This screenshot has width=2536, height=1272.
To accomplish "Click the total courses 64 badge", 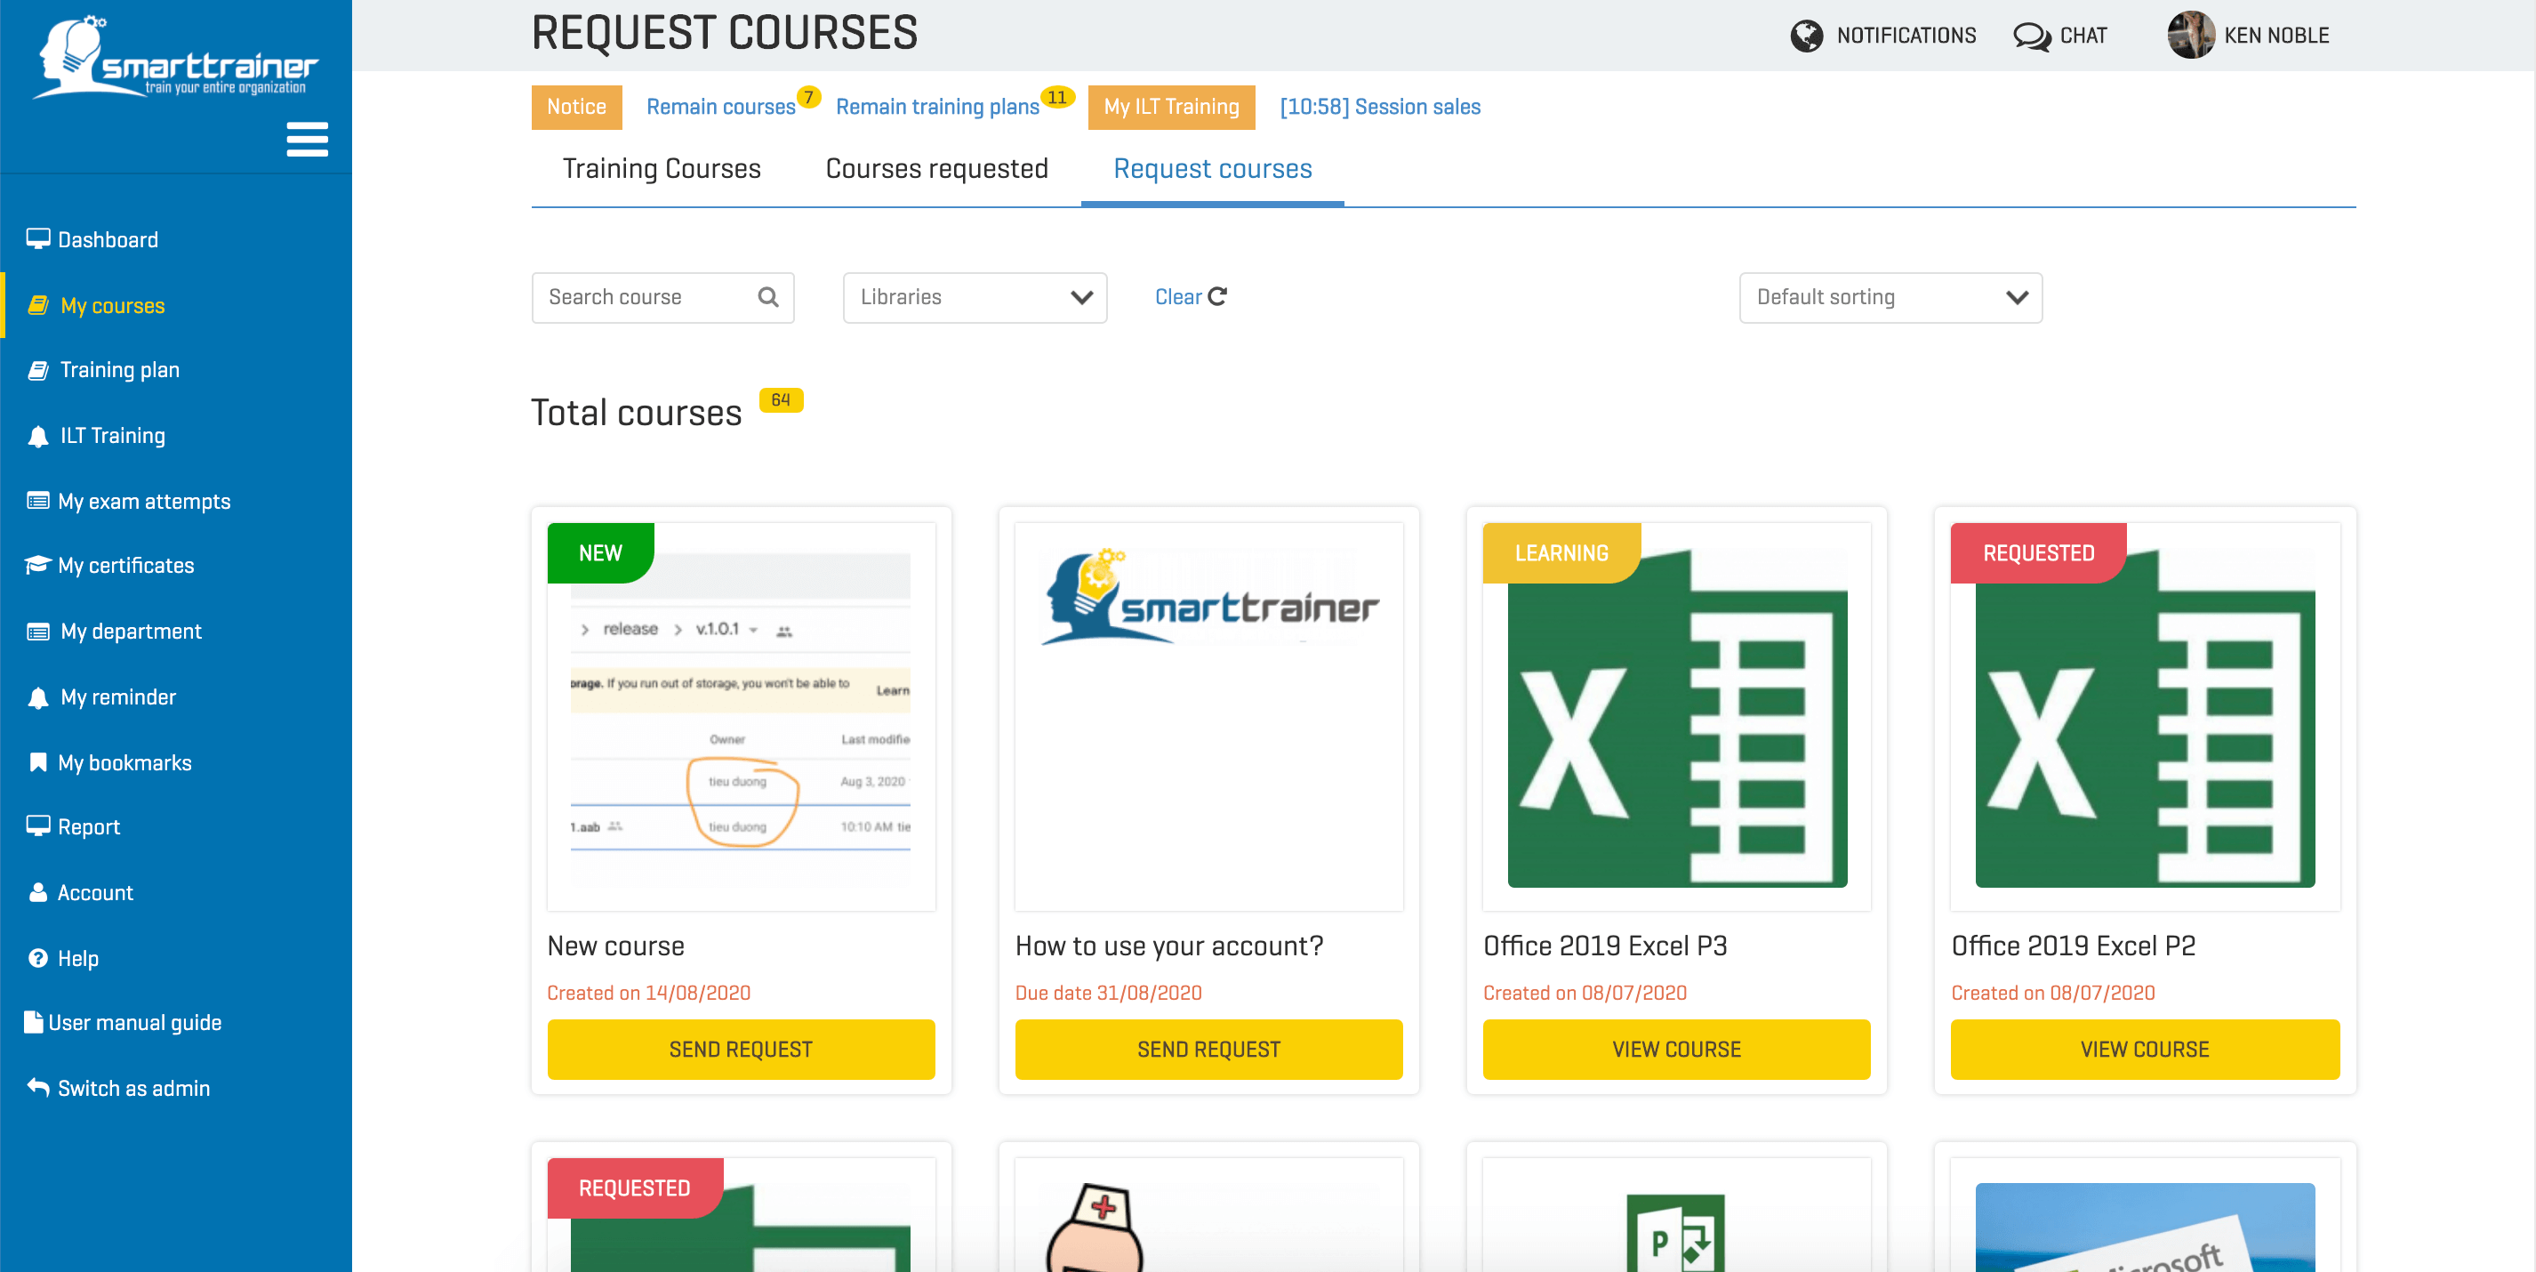I will tap(781, 399).
